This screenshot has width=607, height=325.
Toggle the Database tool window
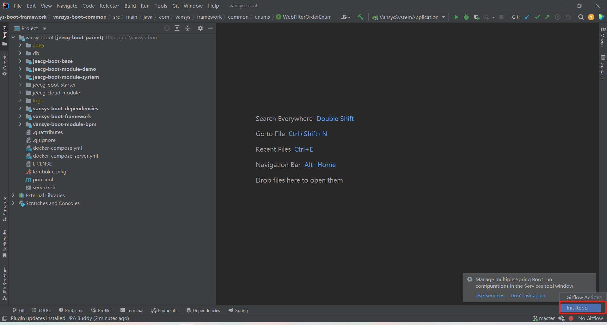tap(603, 67)
